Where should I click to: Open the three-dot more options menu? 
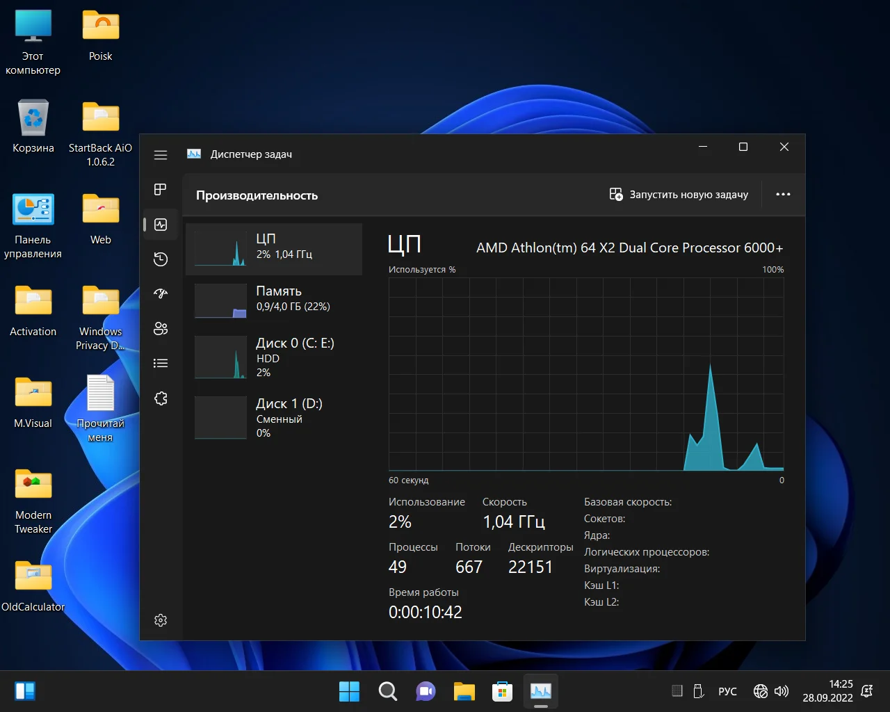pyautogui.click(x=783, y=195)
